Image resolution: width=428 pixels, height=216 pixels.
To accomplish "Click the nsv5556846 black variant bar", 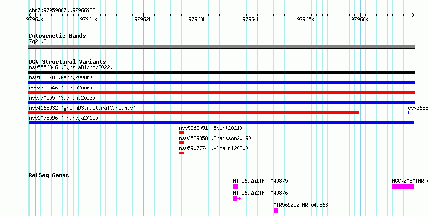I will (x=221, y=72).
